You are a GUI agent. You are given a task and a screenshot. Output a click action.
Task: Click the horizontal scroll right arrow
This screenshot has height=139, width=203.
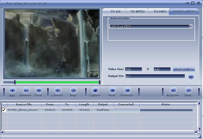pos(196,132)
